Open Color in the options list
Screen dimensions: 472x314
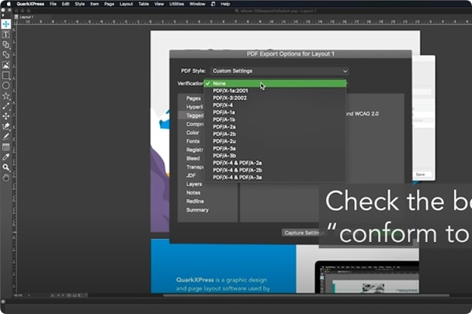[193, 133]
